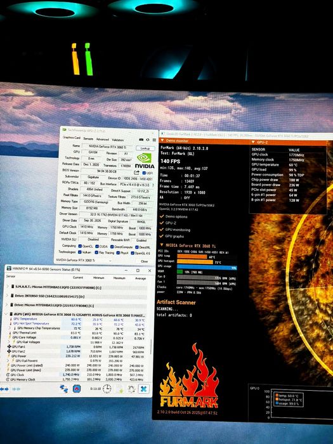Click the Lookup button in GPU-Z

point(145,148)
